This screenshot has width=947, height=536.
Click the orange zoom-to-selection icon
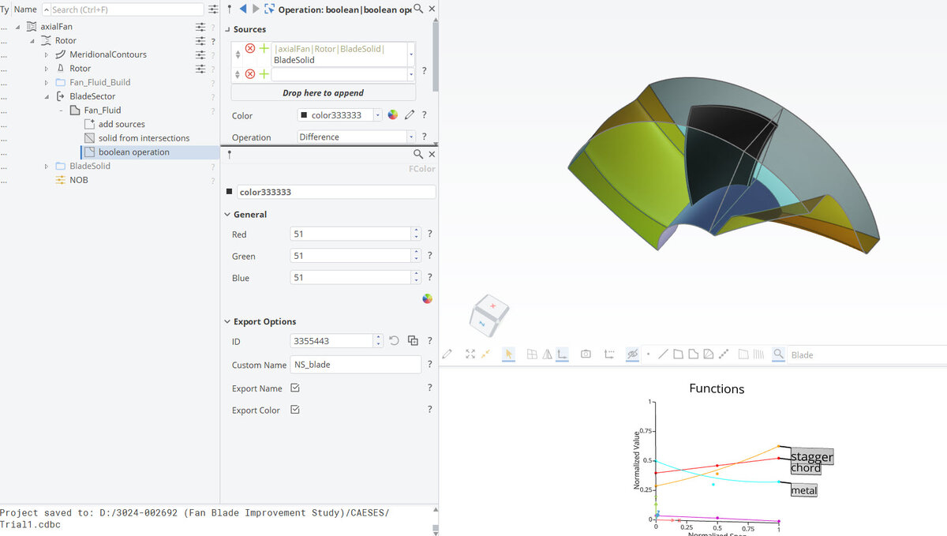[x=485, y=354]
